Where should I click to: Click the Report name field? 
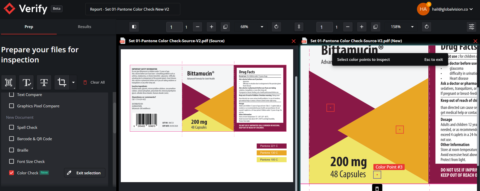133,9
